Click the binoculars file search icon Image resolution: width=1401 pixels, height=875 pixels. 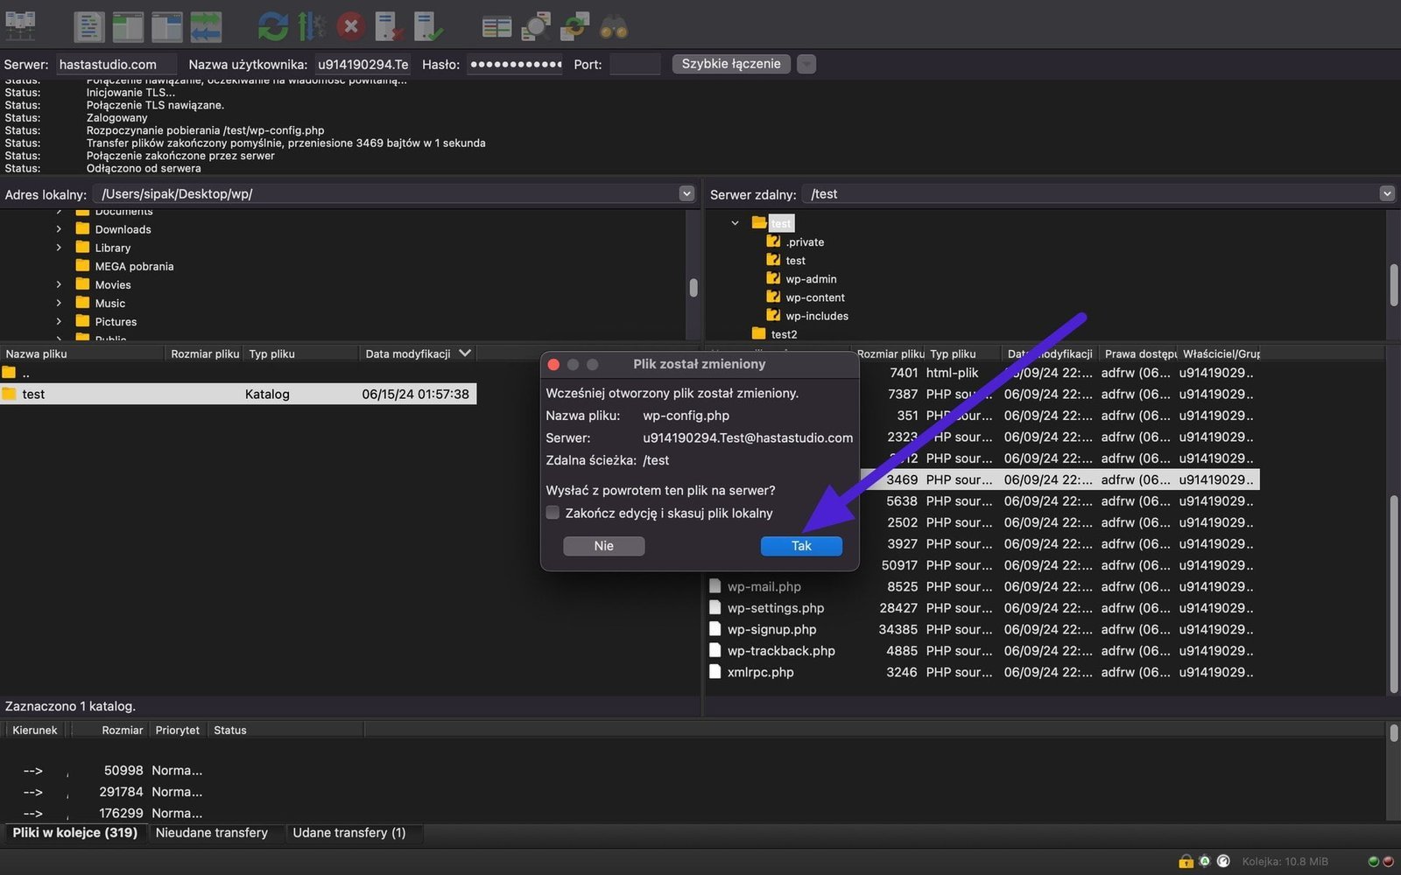coord(613,26)
